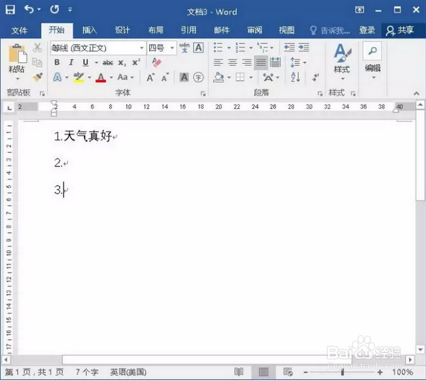Open multilevel list icon
This screenshot has height=381, width=426.
pyautogui.click(x=263, y=47)
